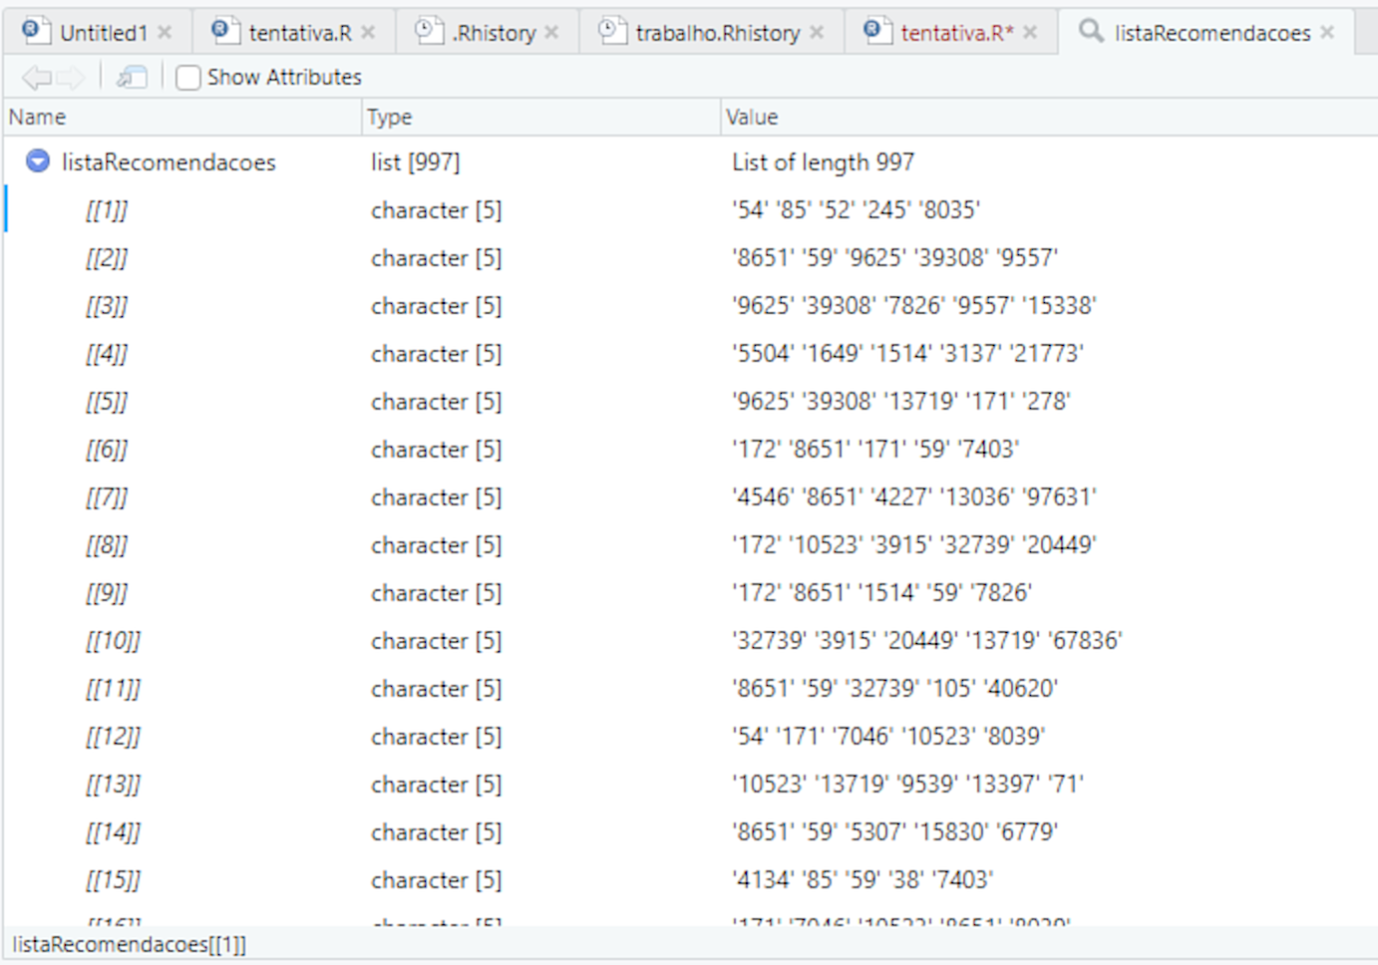
Task: Click the magnifier icon on listaRecomendacoes tab
Action: point(1091,31)
